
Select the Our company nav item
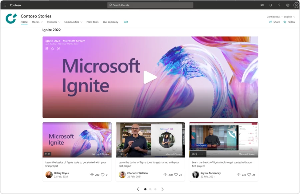pos(110,22)
